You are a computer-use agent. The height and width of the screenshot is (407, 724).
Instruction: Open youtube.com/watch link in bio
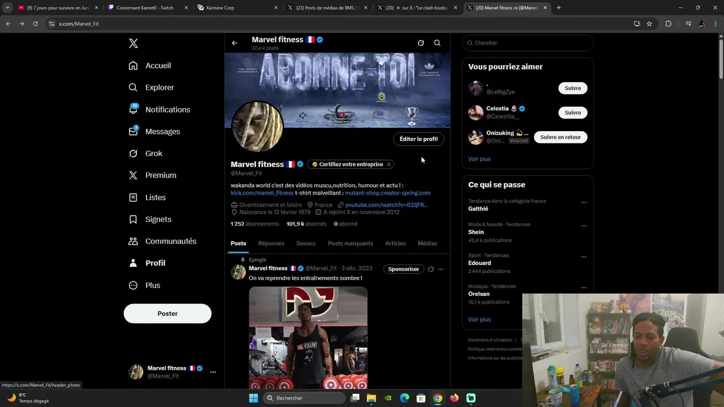point(386,205)
